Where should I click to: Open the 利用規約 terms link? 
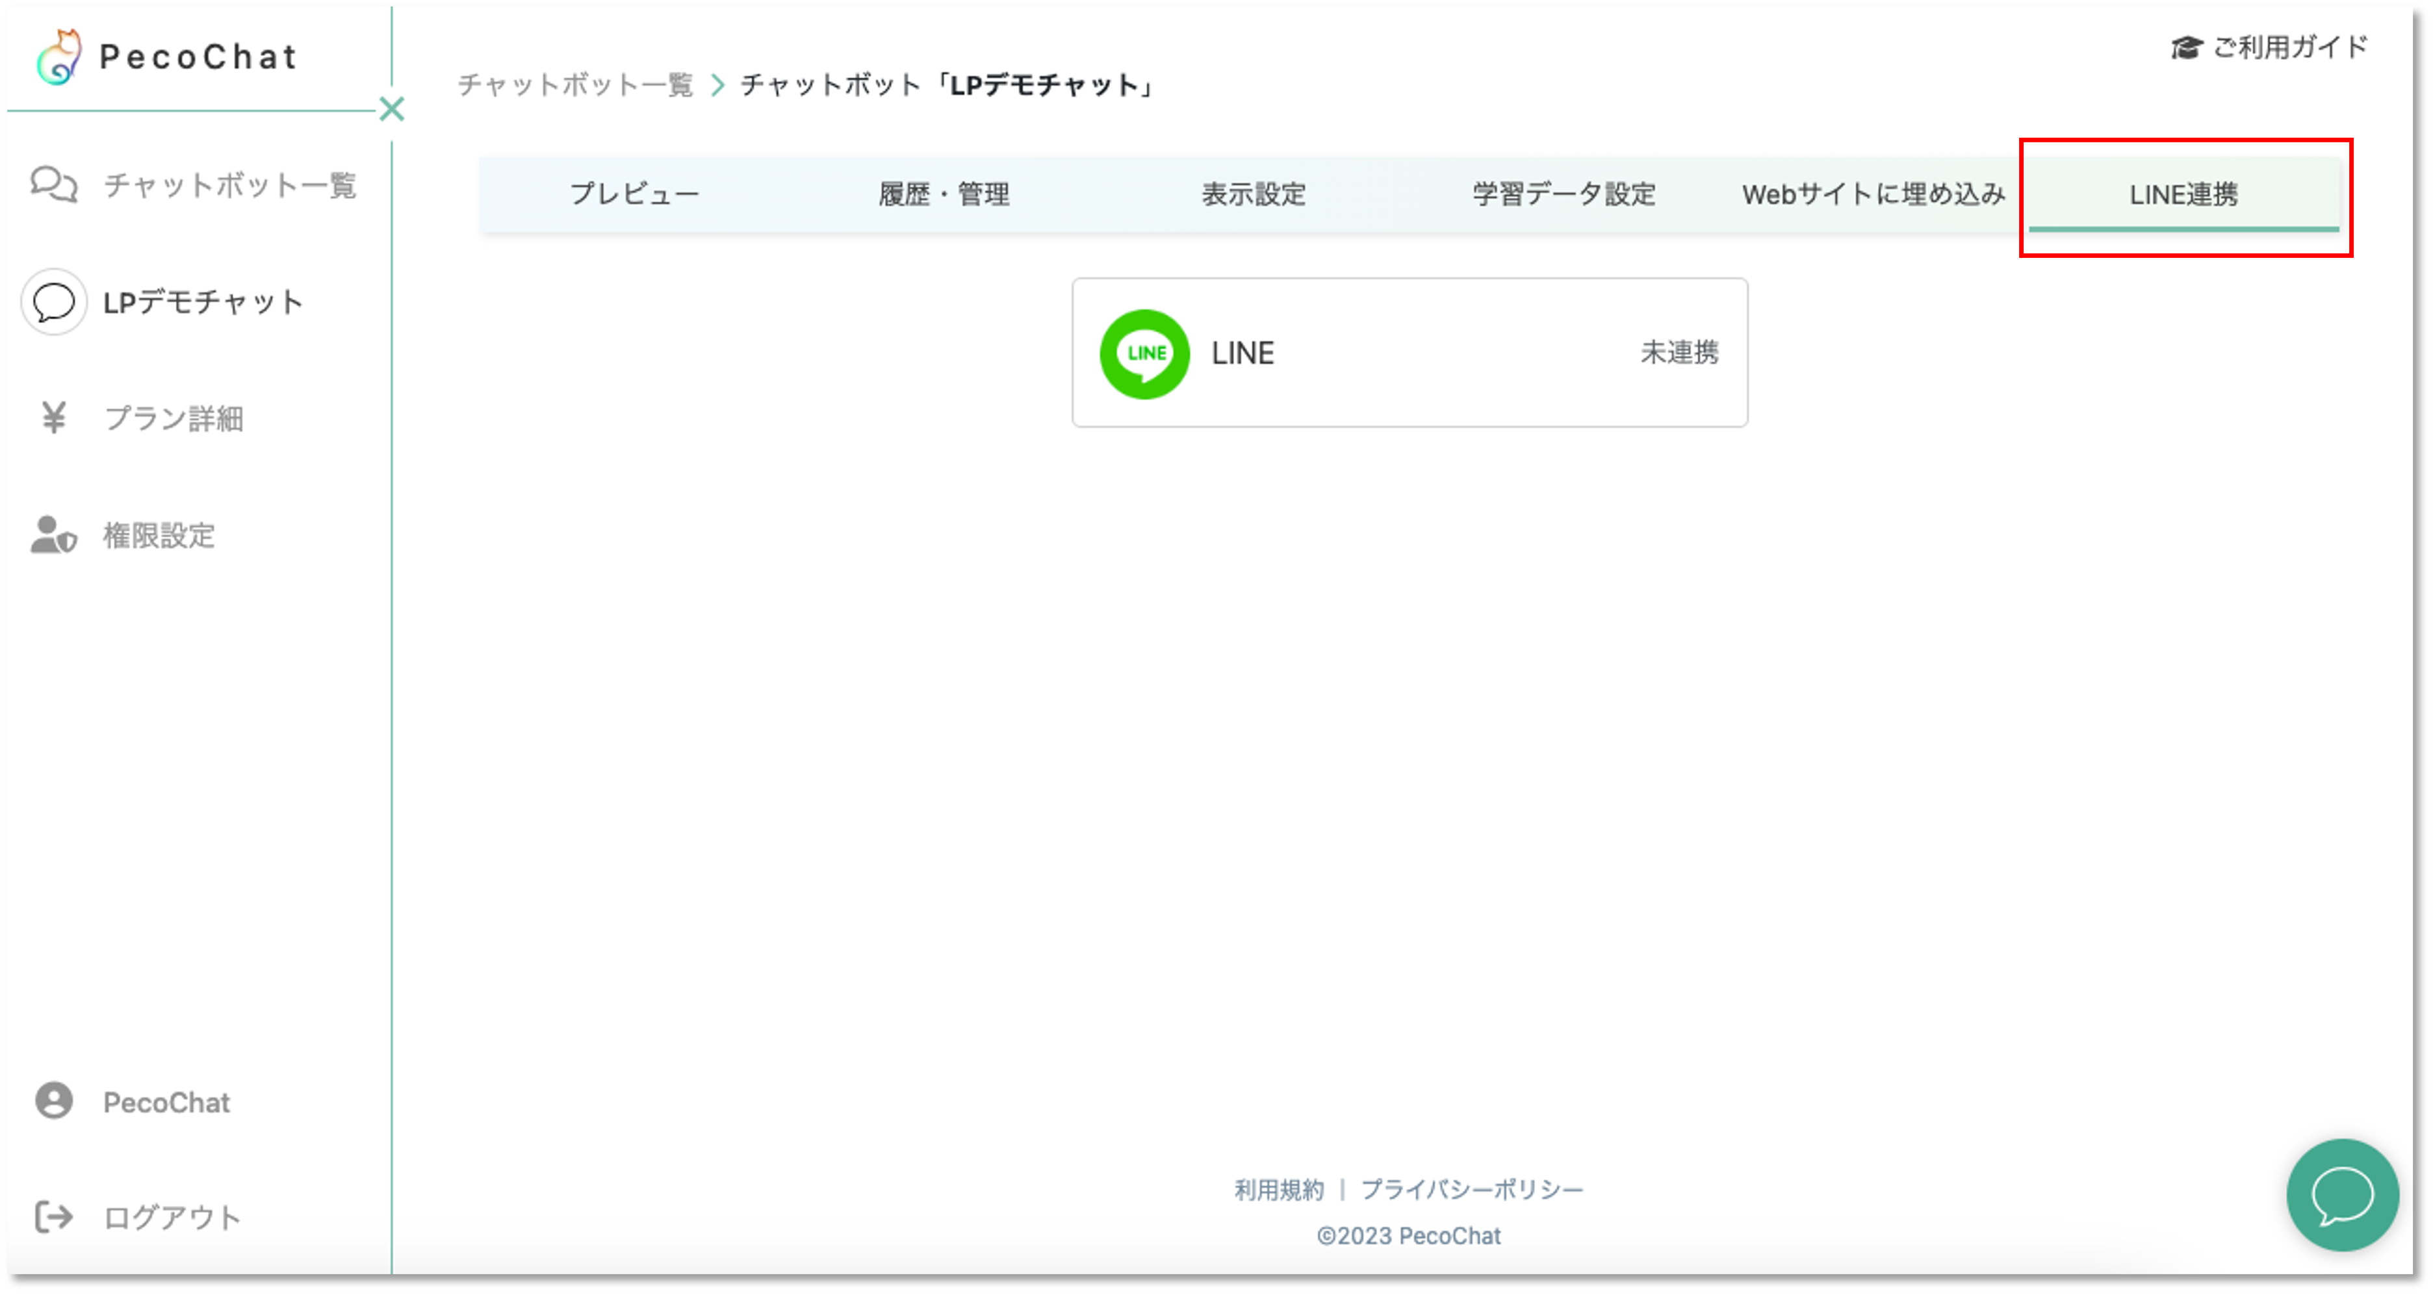(x=1279, y=1190)
